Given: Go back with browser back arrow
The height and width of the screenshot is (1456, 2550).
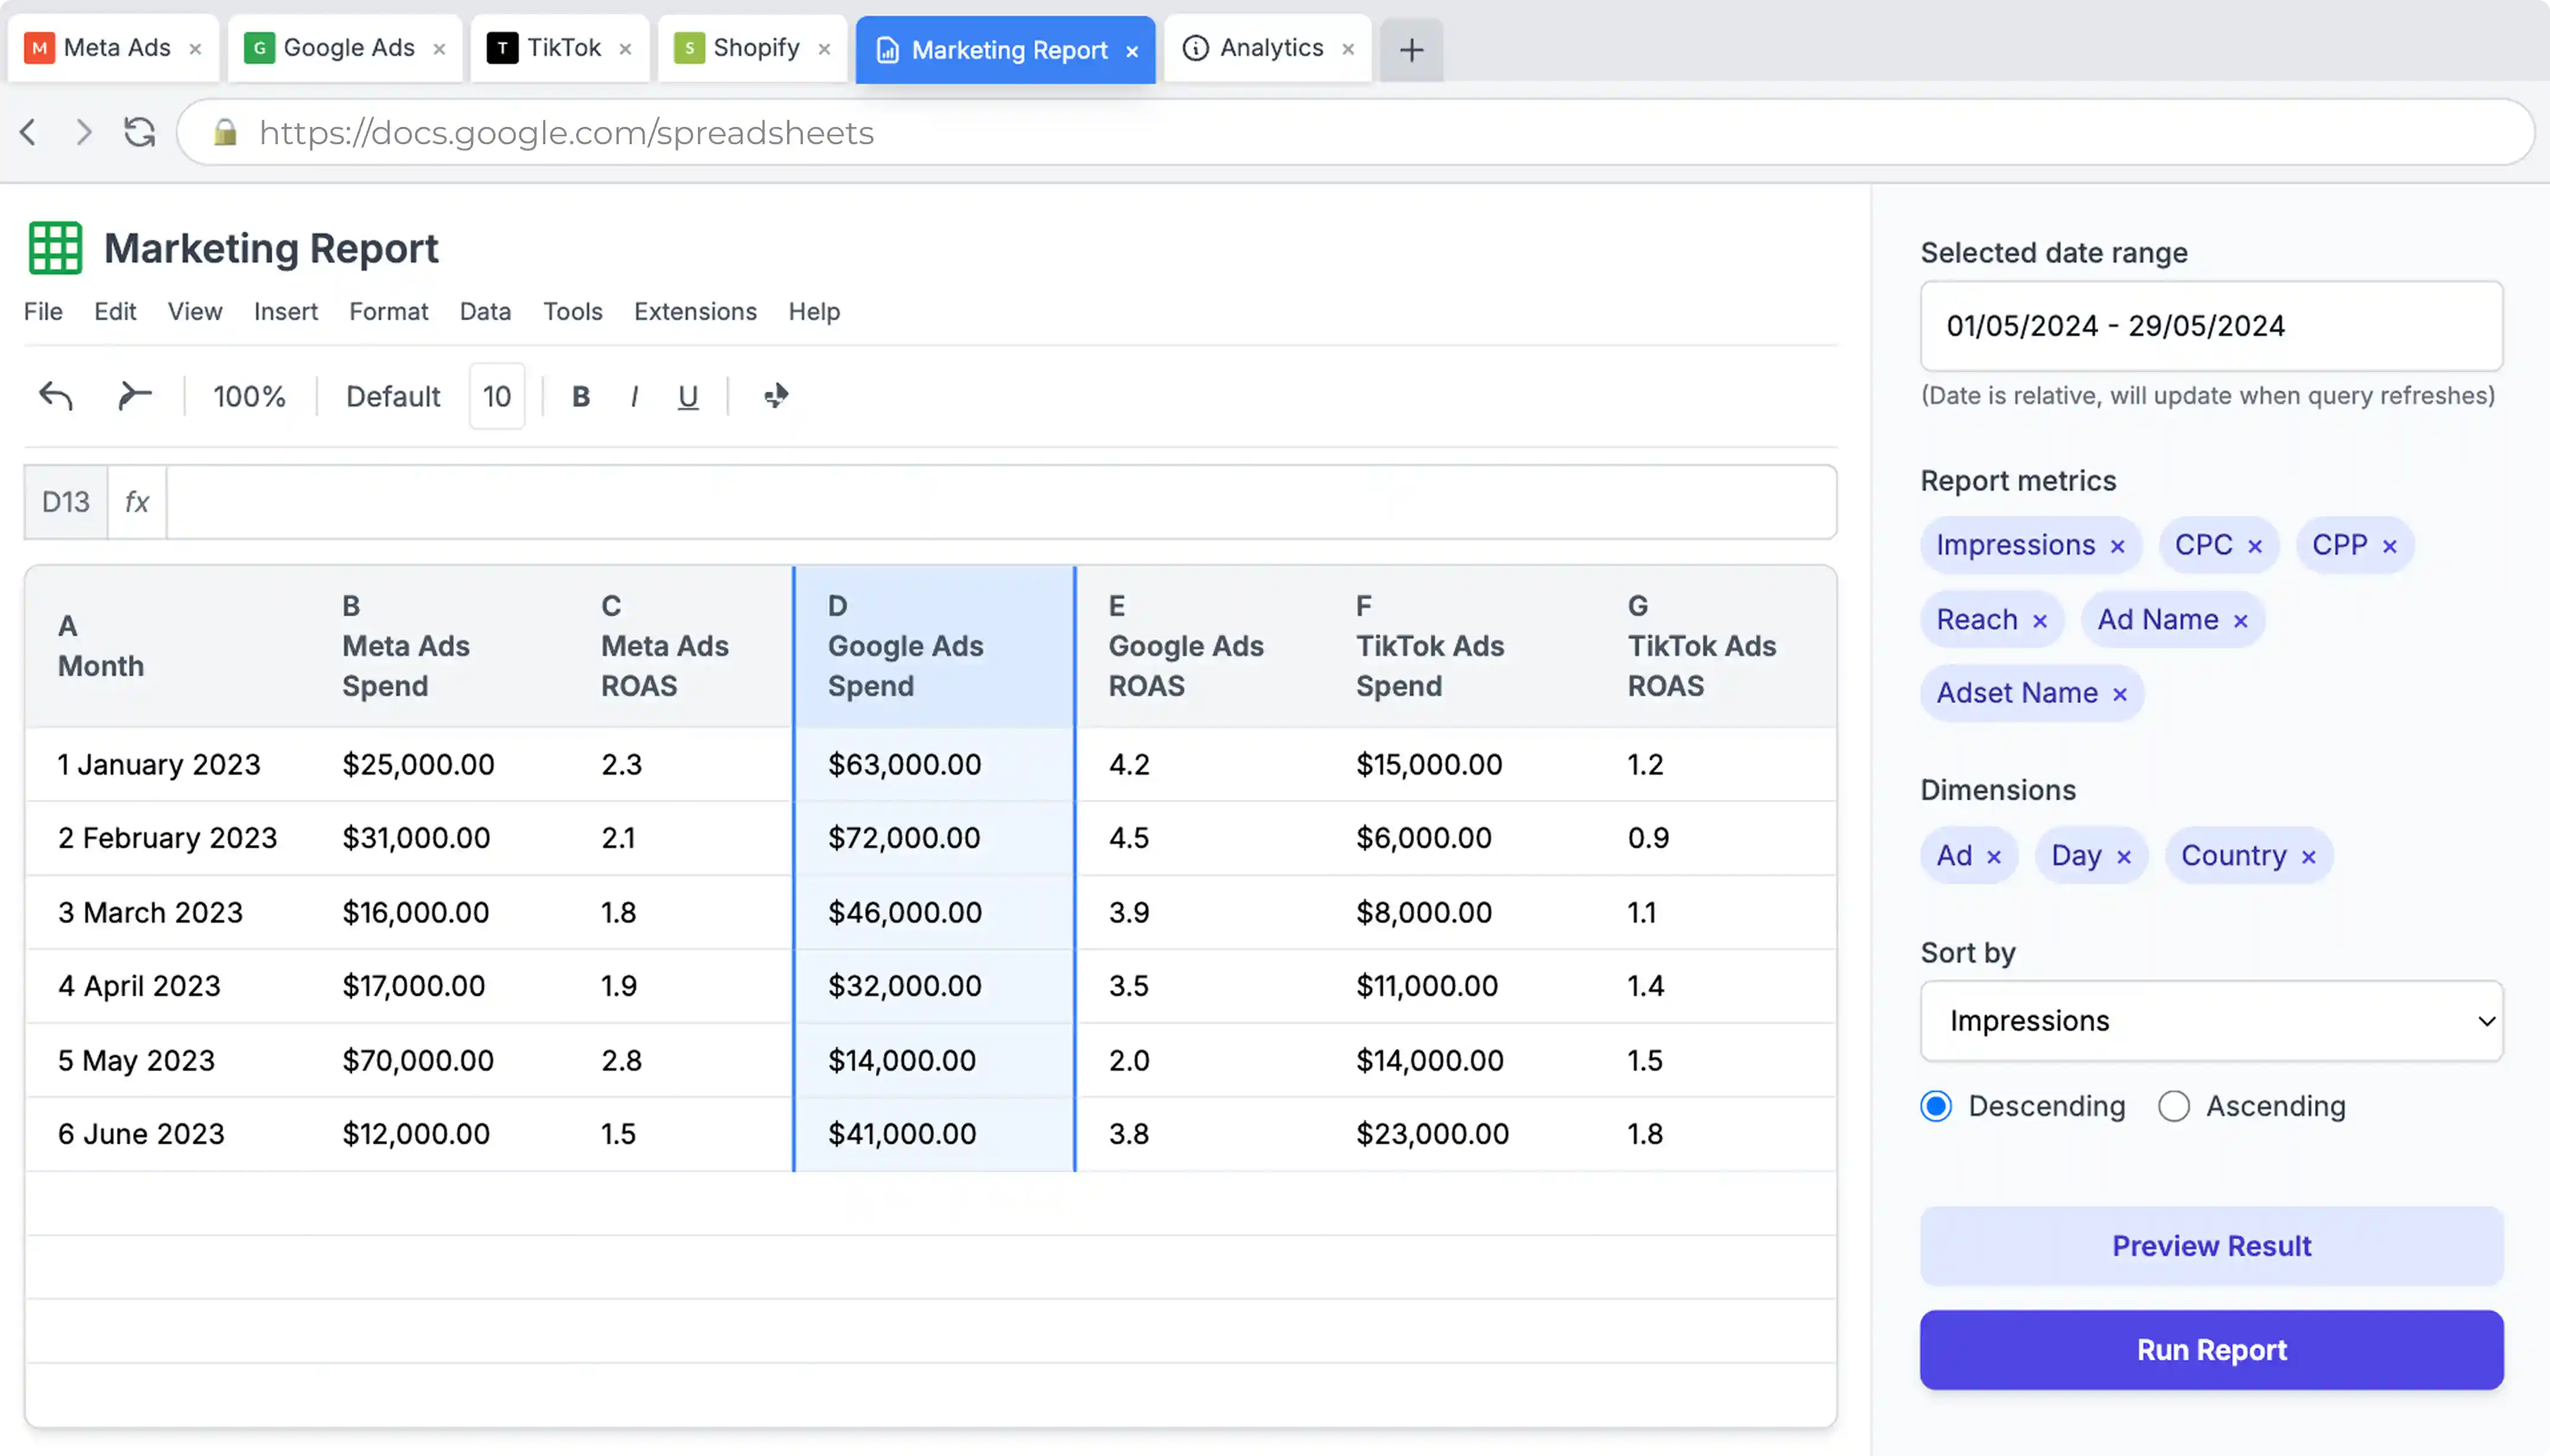Looking at the screenshot, I should click(28, 132).
